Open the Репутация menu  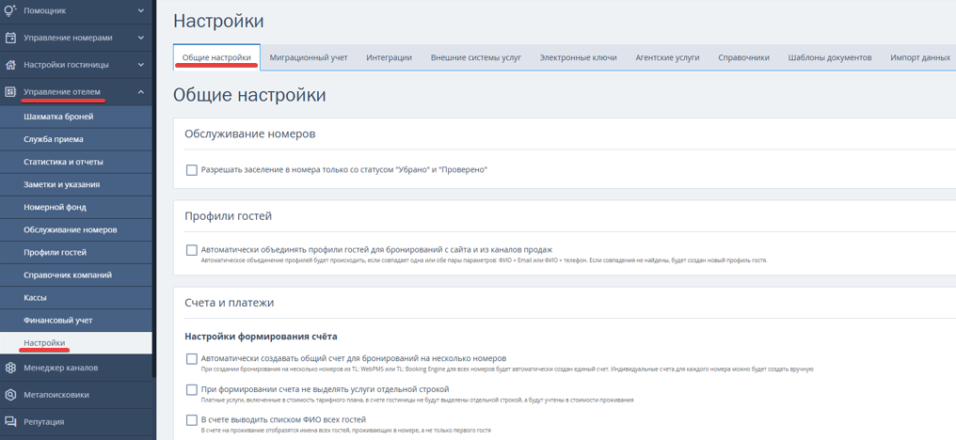pos(76,422)
